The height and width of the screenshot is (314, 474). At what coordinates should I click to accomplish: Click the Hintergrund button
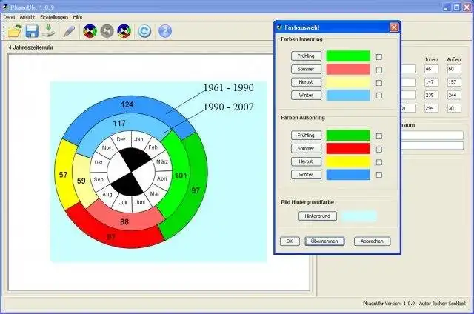pyautogui.click(x=318, y=216)
